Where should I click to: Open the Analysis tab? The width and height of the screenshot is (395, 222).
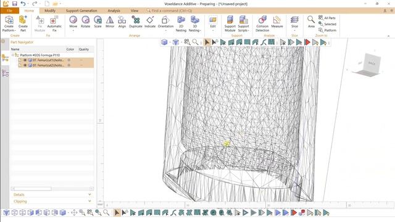[114, 10]
